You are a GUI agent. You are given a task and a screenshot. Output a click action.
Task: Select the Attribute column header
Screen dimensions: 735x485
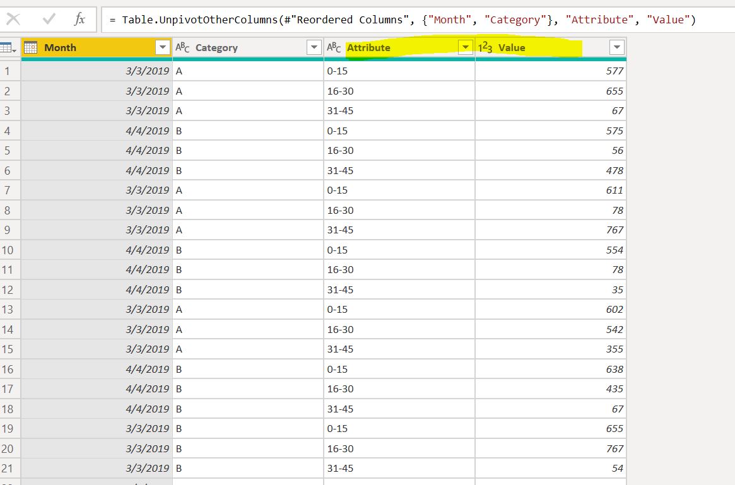tap(399, 48)
